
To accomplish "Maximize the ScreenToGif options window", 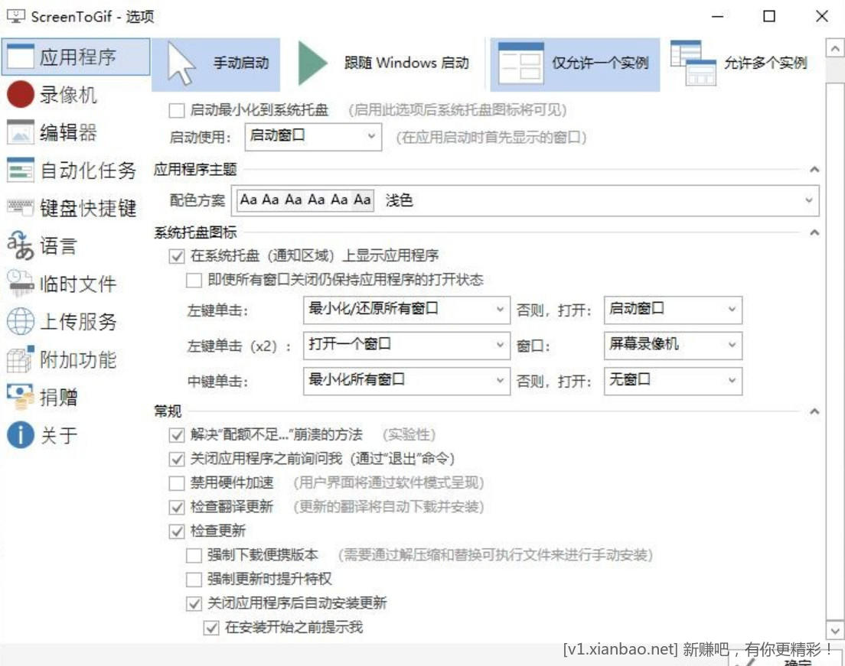I will 769,16.
